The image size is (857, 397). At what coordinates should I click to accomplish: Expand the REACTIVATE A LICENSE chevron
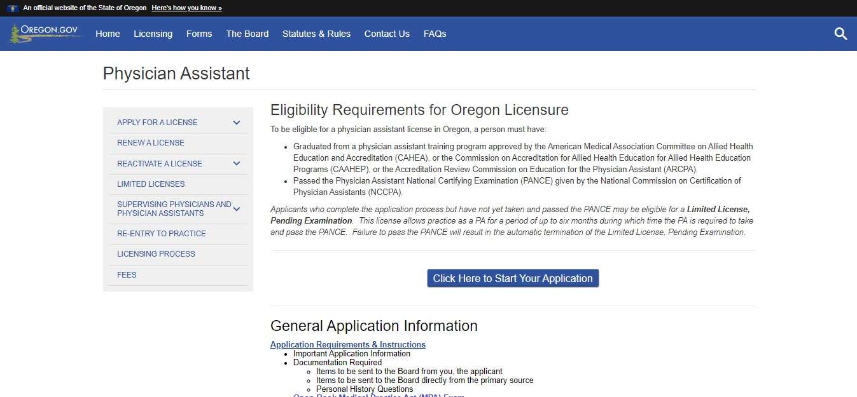236,163
